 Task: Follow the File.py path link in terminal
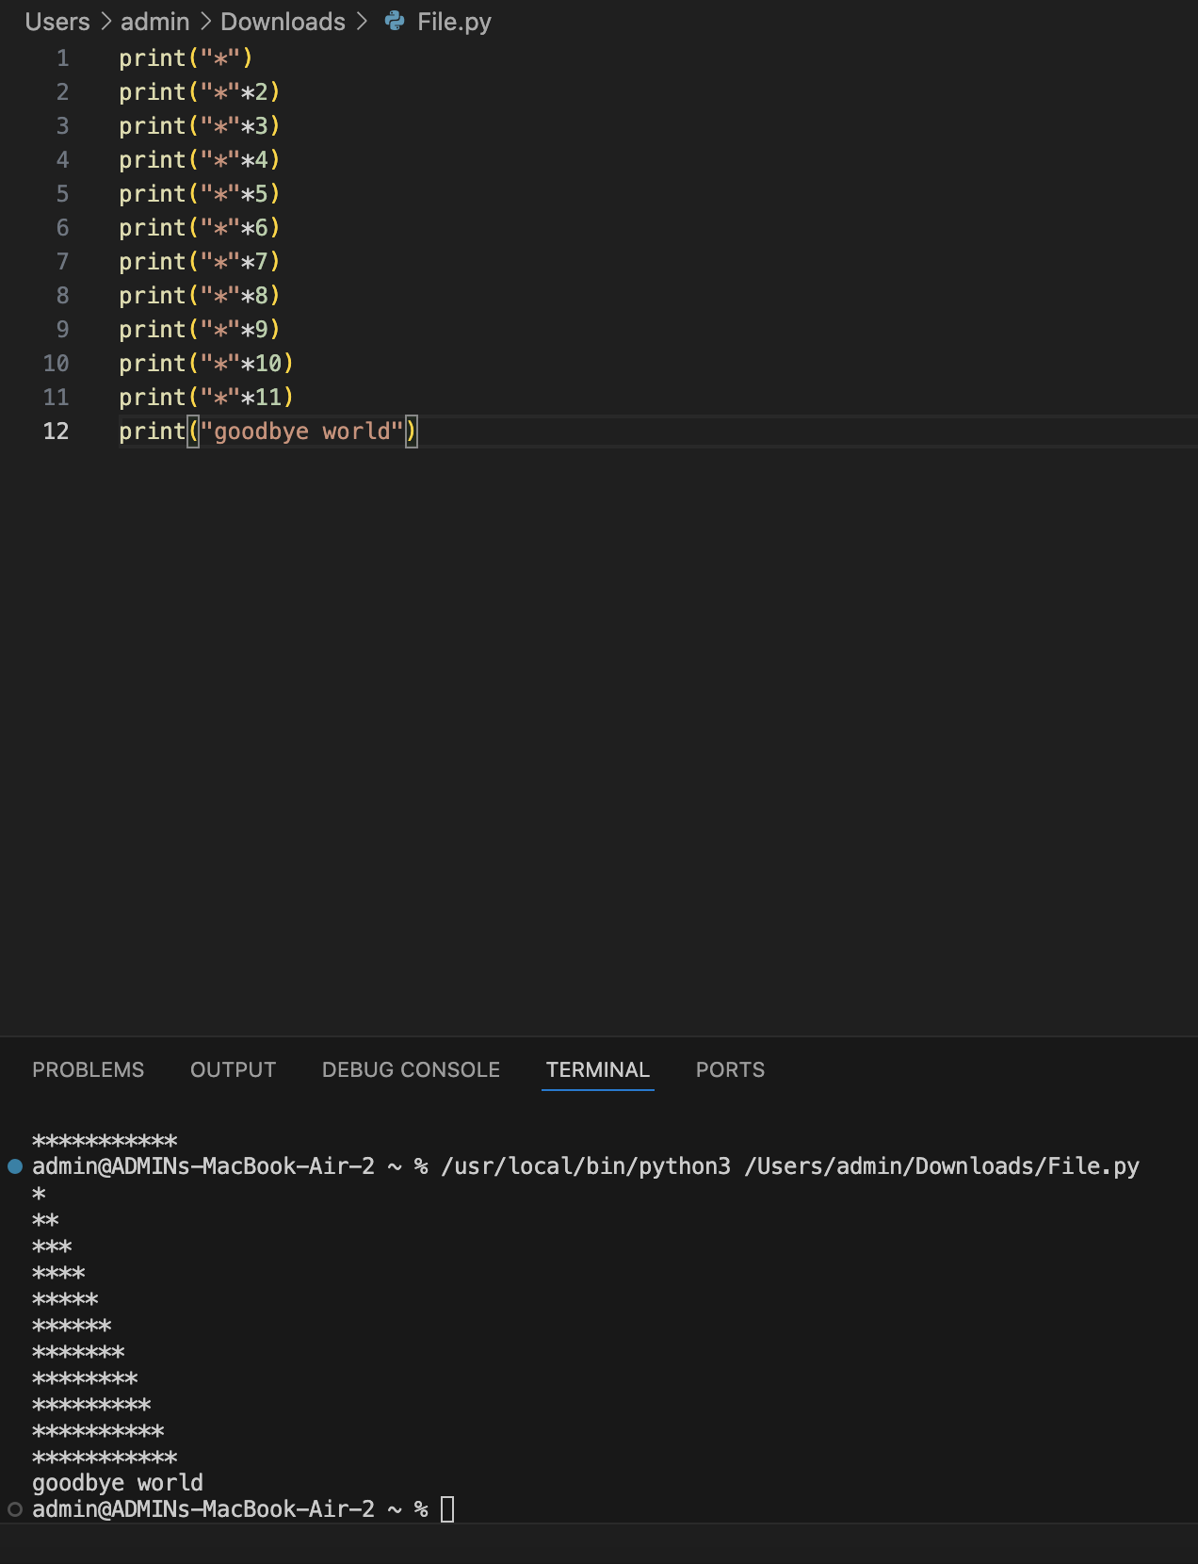click(x=942, y=1166)
